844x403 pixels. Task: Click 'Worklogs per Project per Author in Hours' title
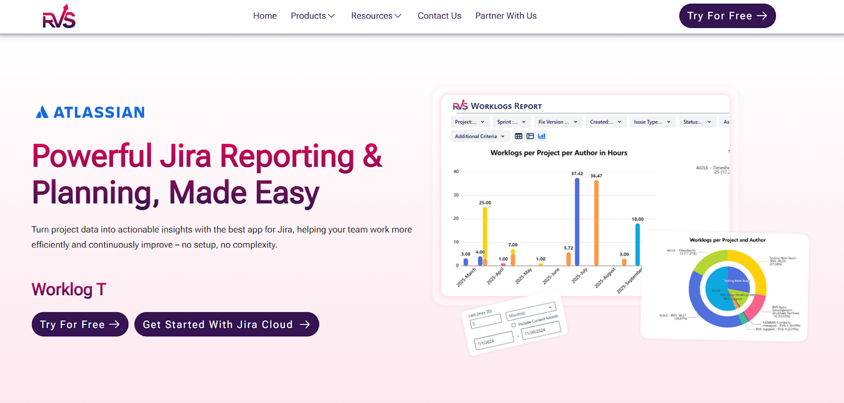pyautogui.click(x=559, y=153)
